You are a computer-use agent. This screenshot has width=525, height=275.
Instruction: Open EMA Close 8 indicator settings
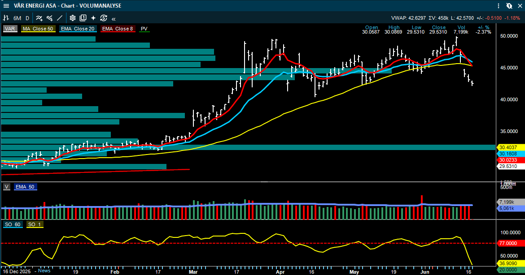click(118, 29)
